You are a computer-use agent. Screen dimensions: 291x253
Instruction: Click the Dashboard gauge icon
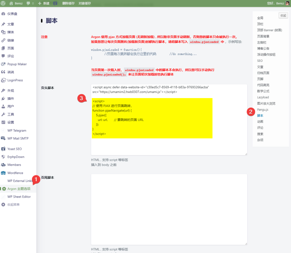pos(3,14)
